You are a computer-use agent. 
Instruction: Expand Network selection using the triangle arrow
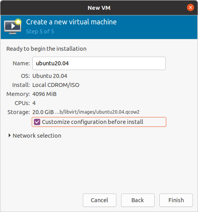tap(9, 135)
